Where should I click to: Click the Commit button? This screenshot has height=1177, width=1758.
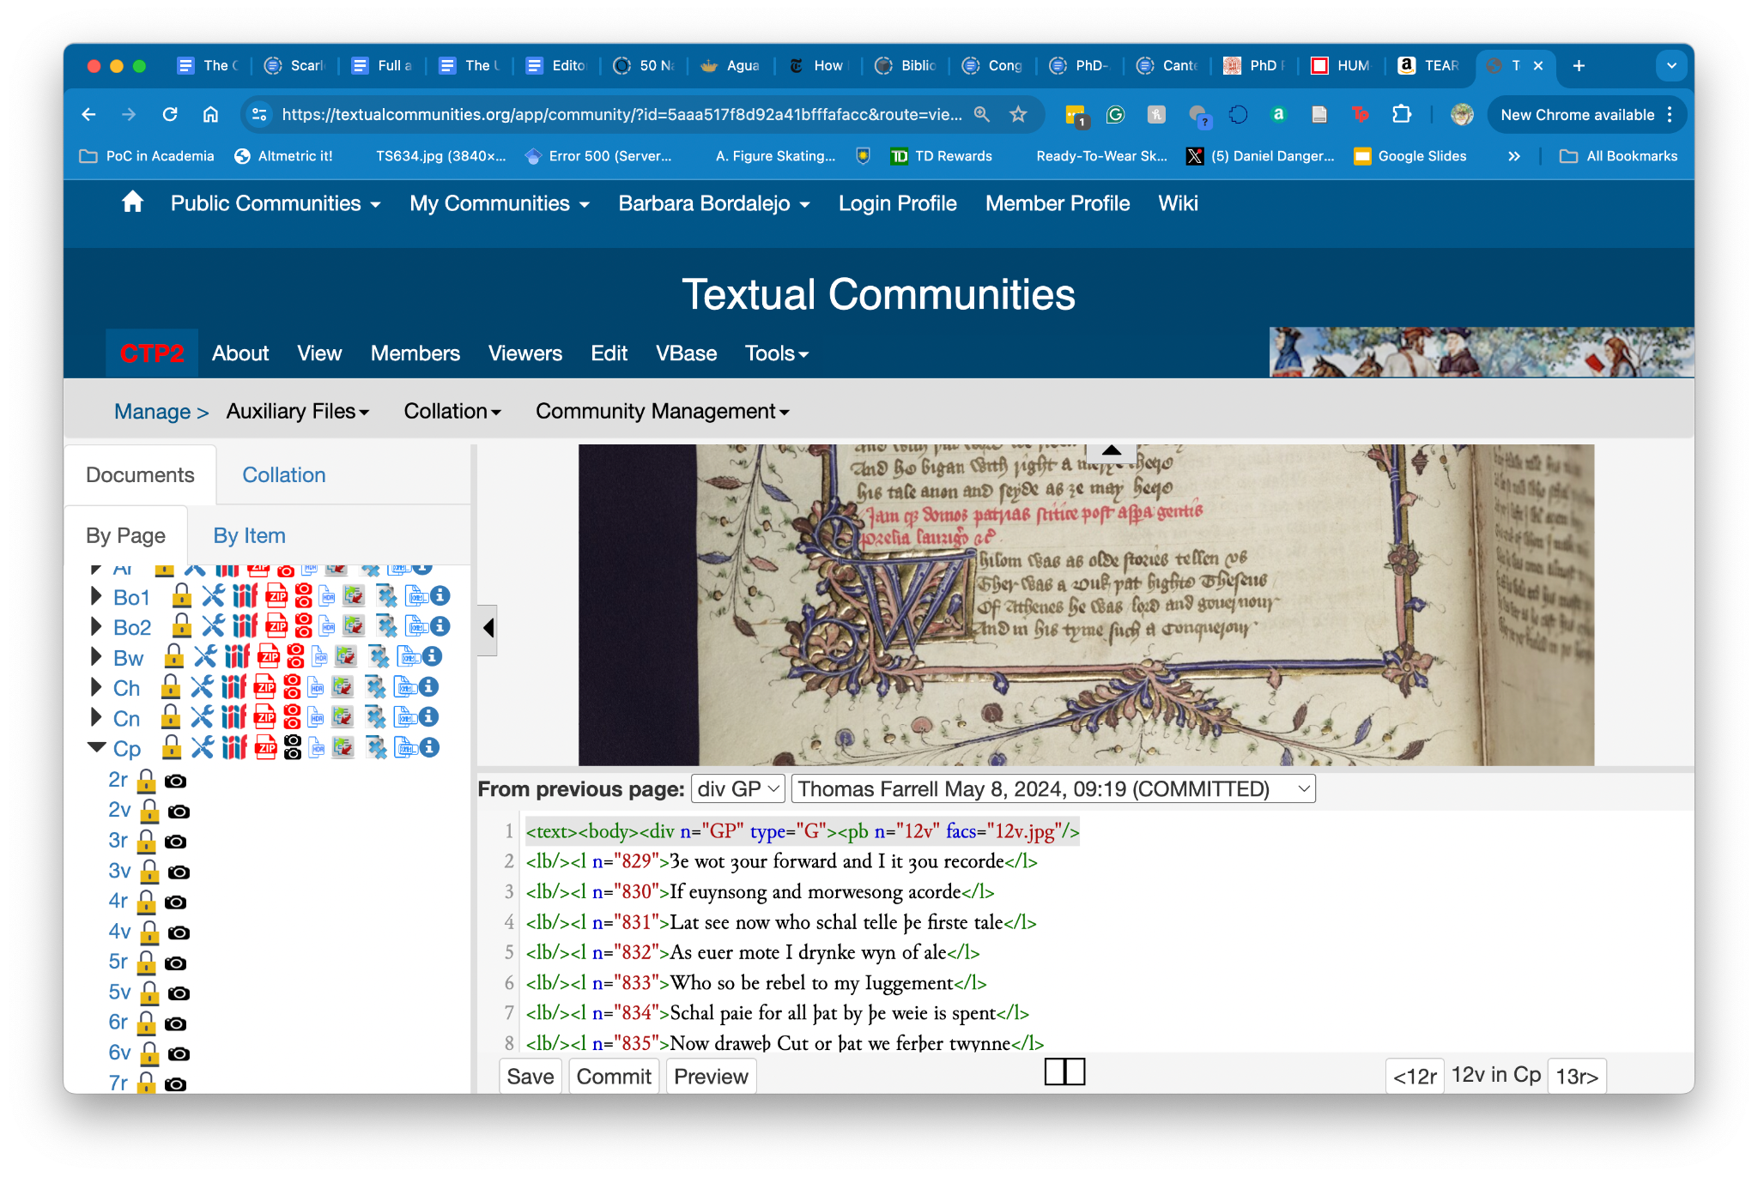click(614, 1077)
